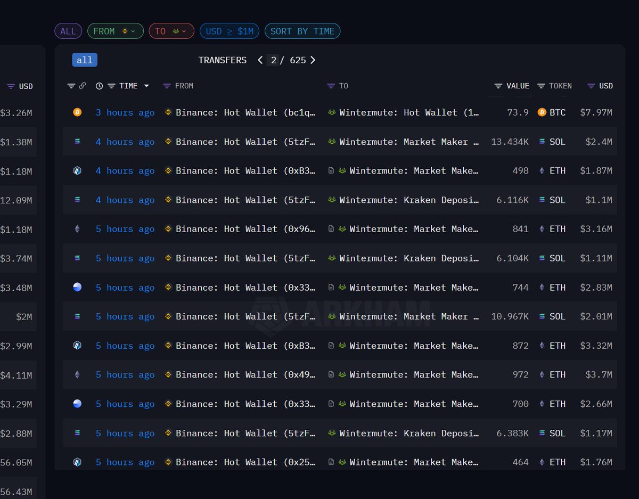The width and height of the screenshot is (639, 499).
Task: Click the Wintermute logo in the $7.97M row
Action: pos(332,112)
